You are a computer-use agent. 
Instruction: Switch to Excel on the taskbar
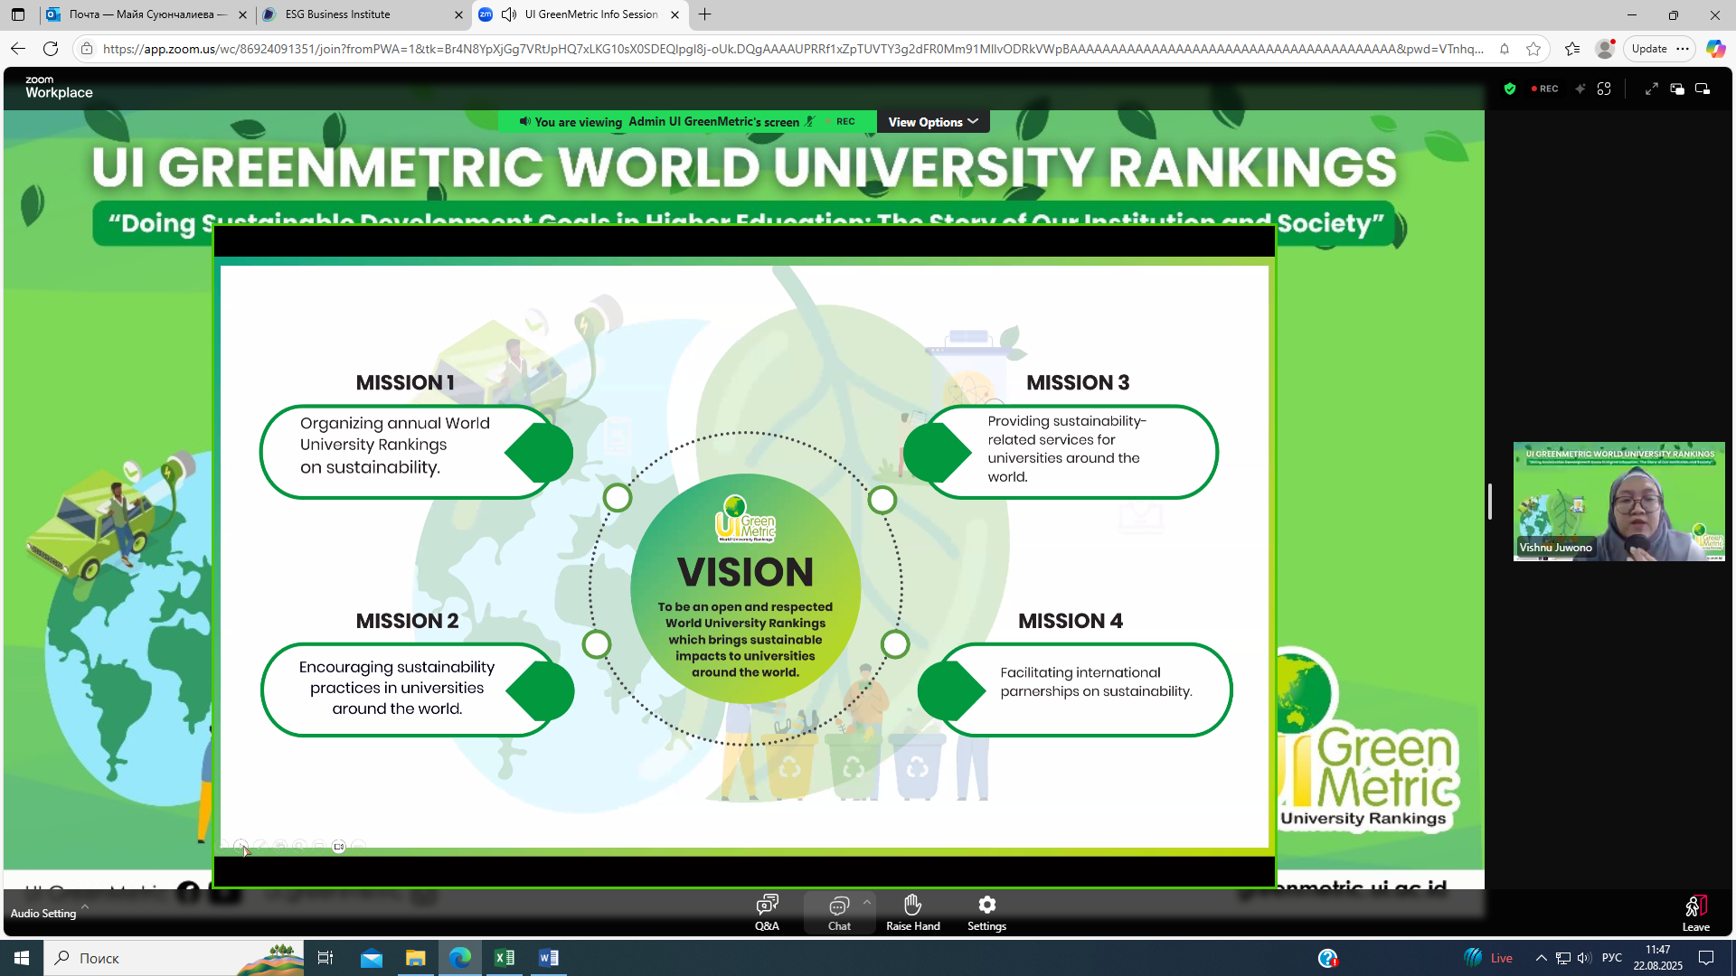coord(504,958)
